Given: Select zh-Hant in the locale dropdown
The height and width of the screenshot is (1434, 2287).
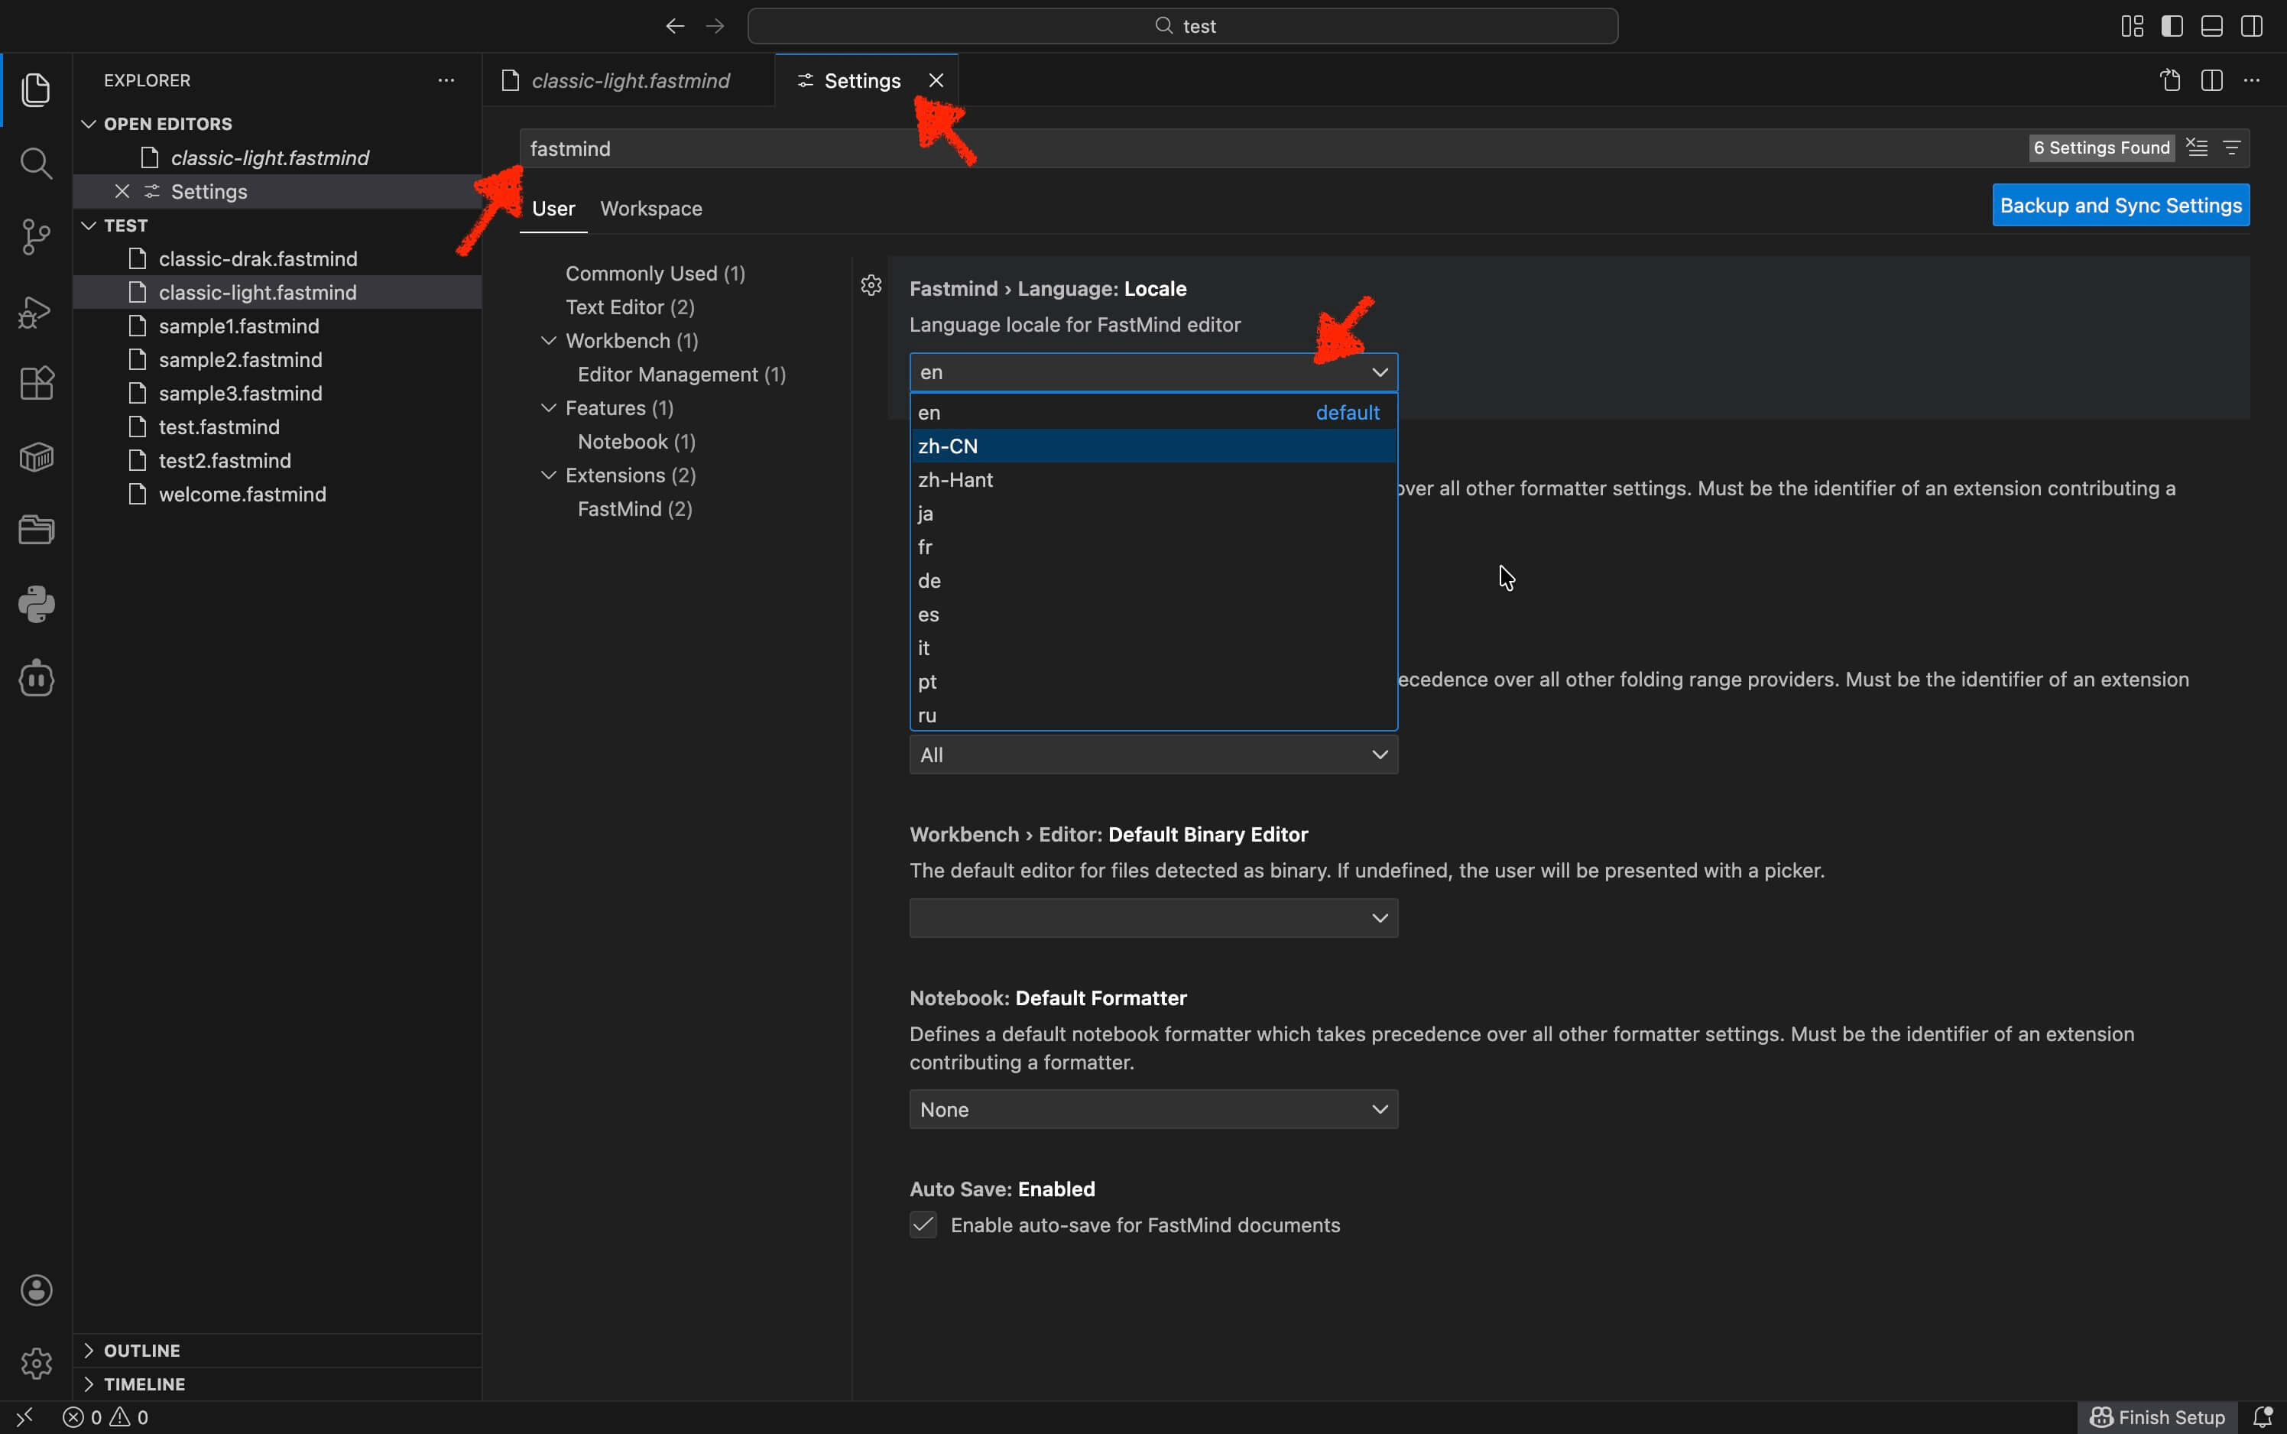Looking at the screenshot, I should click(955, 480).
